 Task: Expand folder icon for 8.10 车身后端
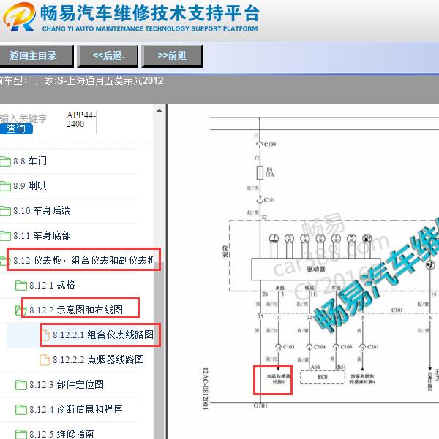point(5,211)
